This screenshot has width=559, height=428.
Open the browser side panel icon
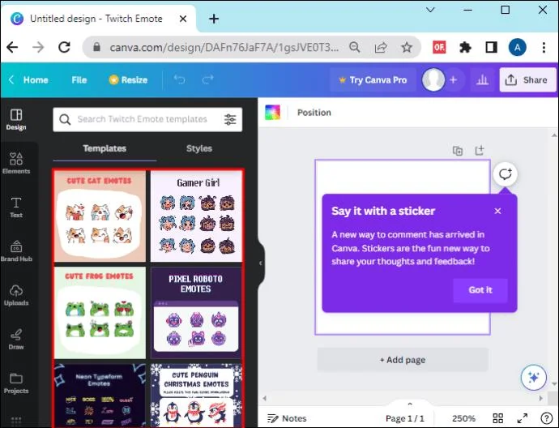491,47
